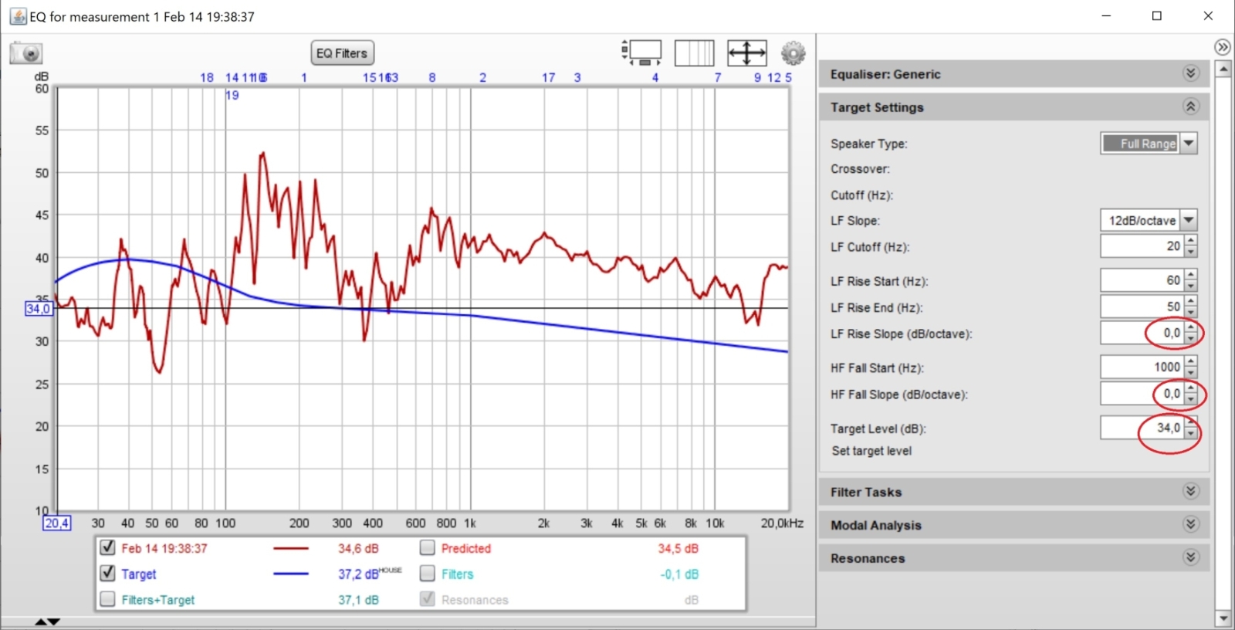Open the scrollbars toggle icon in toolbar
Image resolution: width=1235 pixels, height=630 pixels.
[642, 52]
